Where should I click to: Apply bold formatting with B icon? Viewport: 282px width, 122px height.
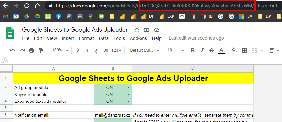pyautogui.click(x=193, y=50)
